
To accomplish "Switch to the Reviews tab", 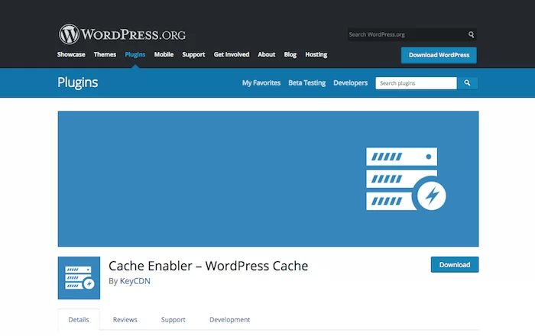I will (125, 319).
